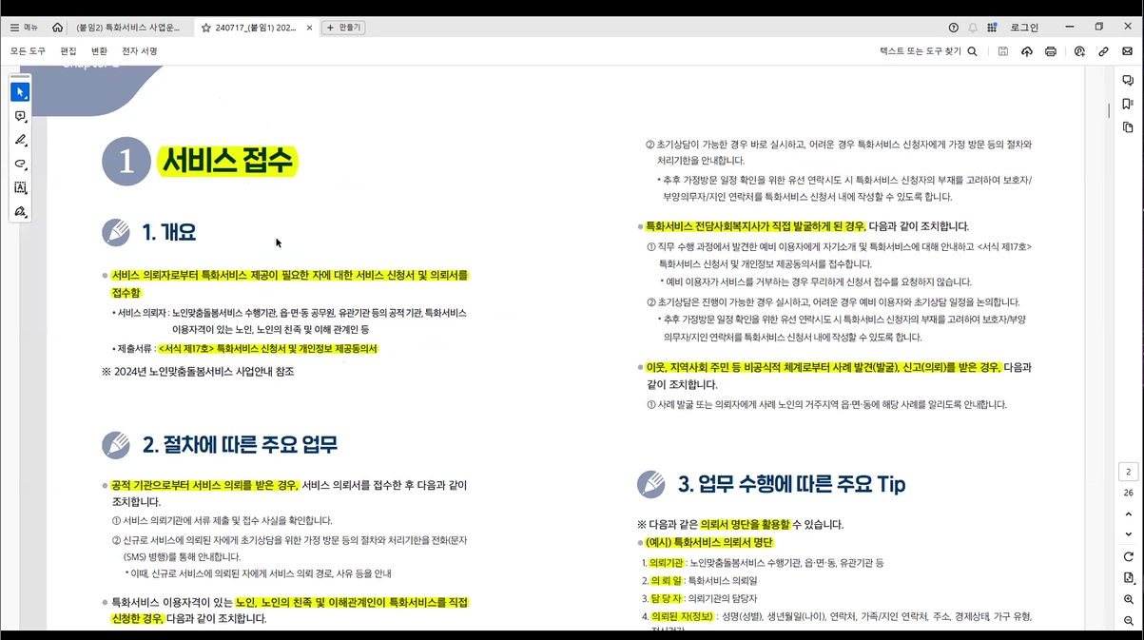The width and height of the screenshot is (1144, 640).
Task: Go to the Home view icon
Action: point(58,28)
